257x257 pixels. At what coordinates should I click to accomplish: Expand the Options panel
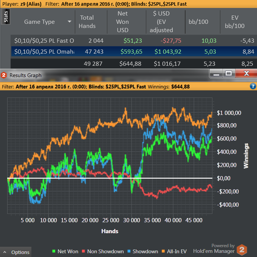pyautogui.click(x=16, y=252)
